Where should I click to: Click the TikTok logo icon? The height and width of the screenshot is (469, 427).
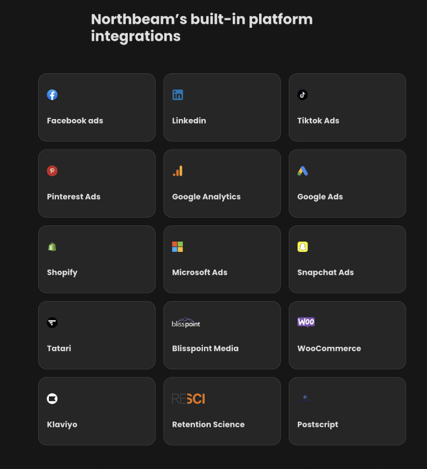[302, 95]
